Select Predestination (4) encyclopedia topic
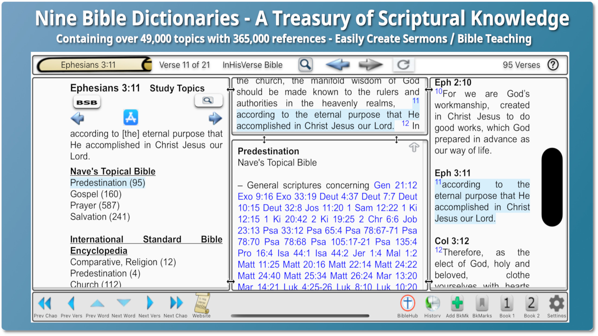 pyautogui.click(x=105, y=274)
